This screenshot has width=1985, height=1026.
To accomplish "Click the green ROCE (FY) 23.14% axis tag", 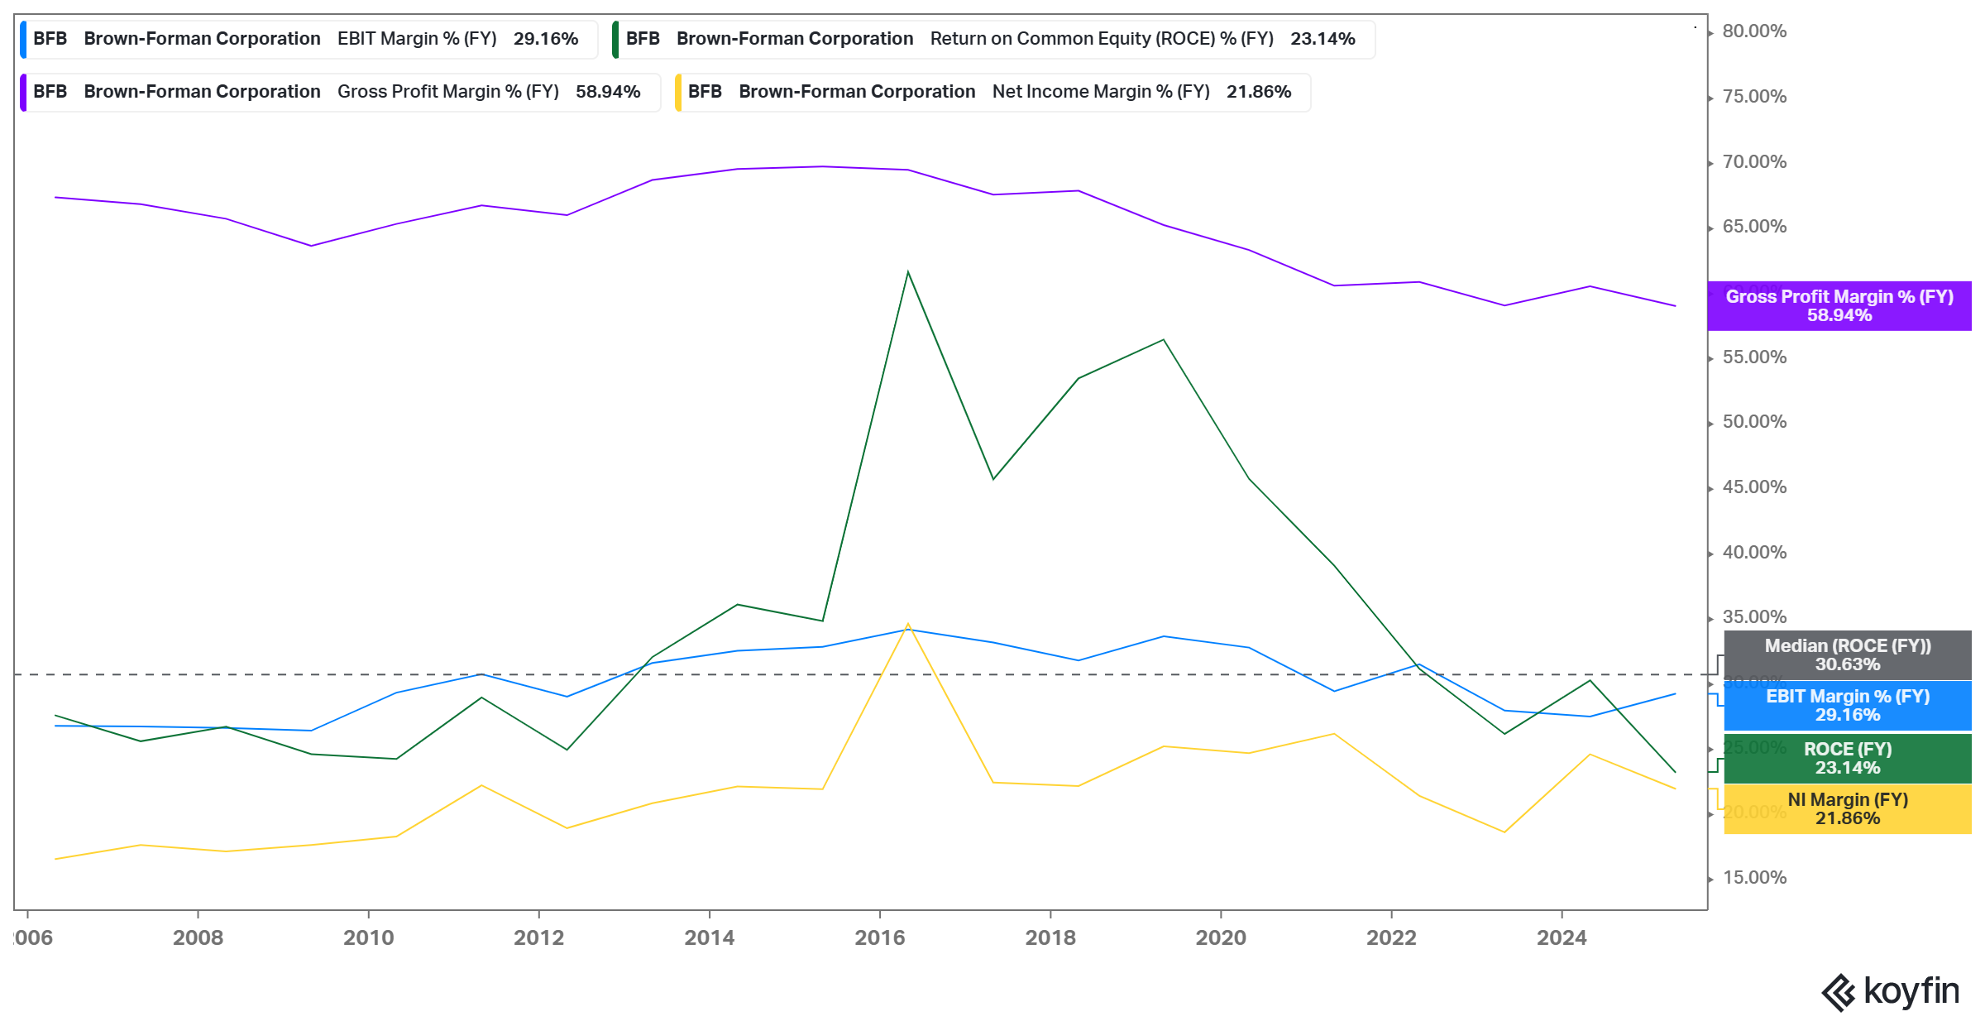I will point(1848,758).
